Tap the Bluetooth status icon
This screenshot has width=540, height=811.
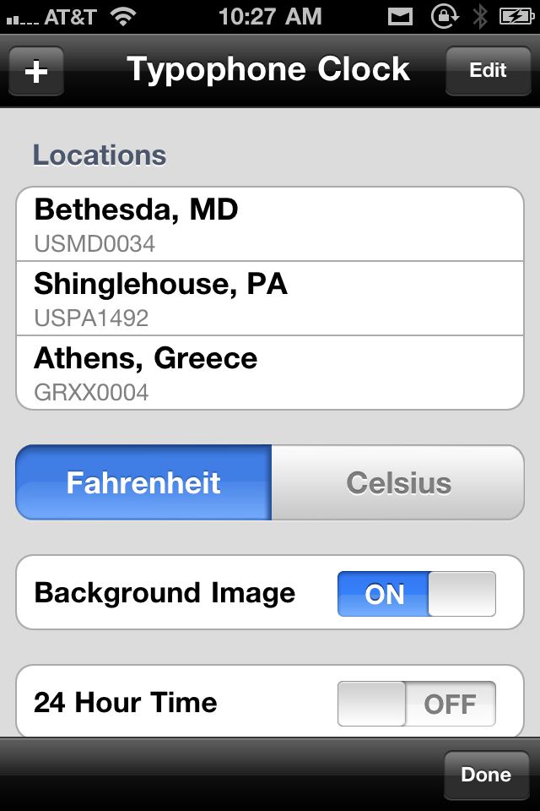coord(480,17)
